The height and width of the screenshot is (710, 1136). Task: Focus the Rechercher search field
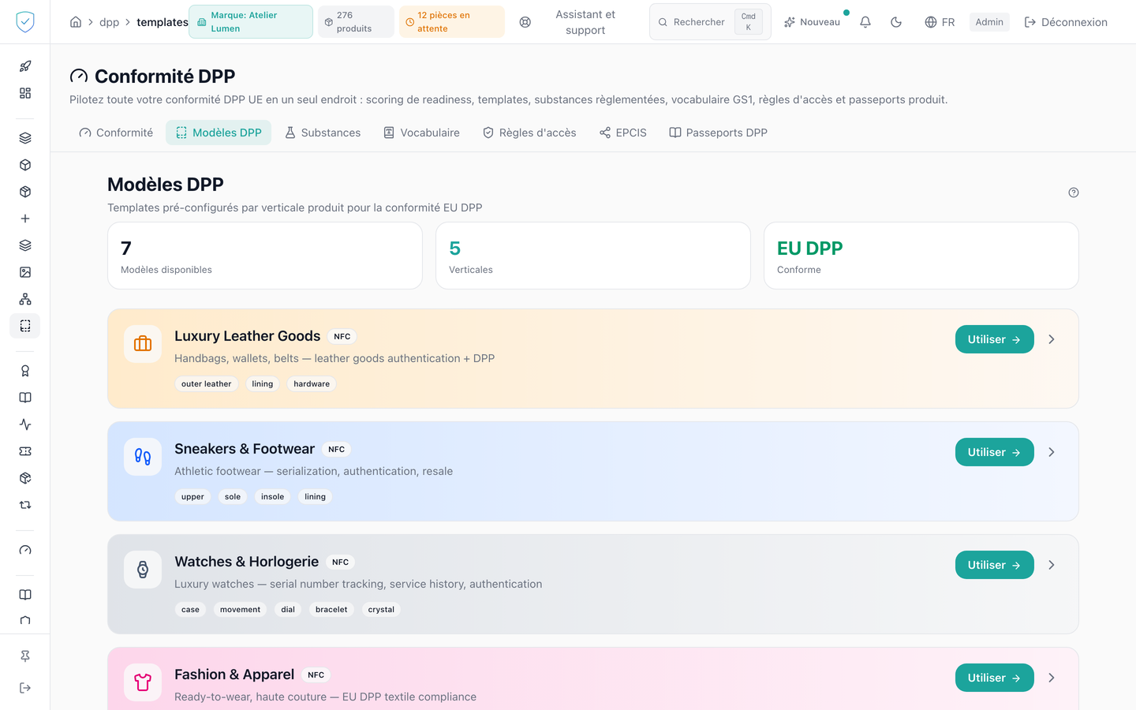710,22
